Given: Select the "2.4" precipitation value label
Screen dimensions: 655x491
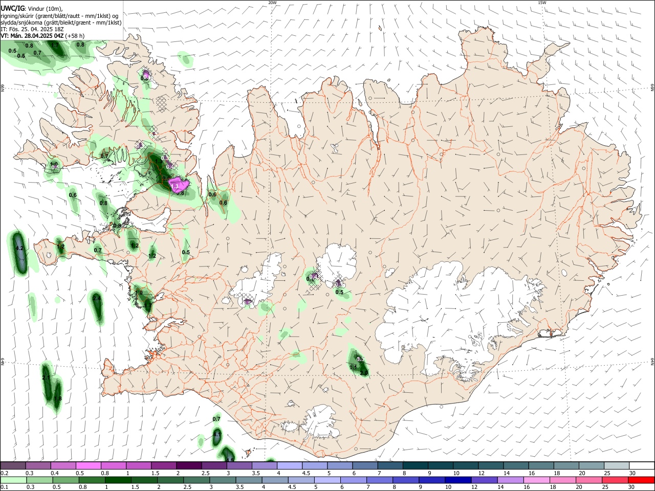Looking at the screenshot, I should click(96, 298).
